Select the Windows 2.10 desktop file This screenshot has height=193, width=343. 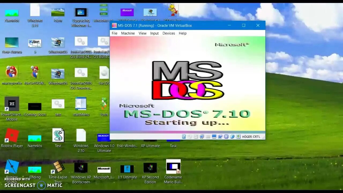pos(81,141)
